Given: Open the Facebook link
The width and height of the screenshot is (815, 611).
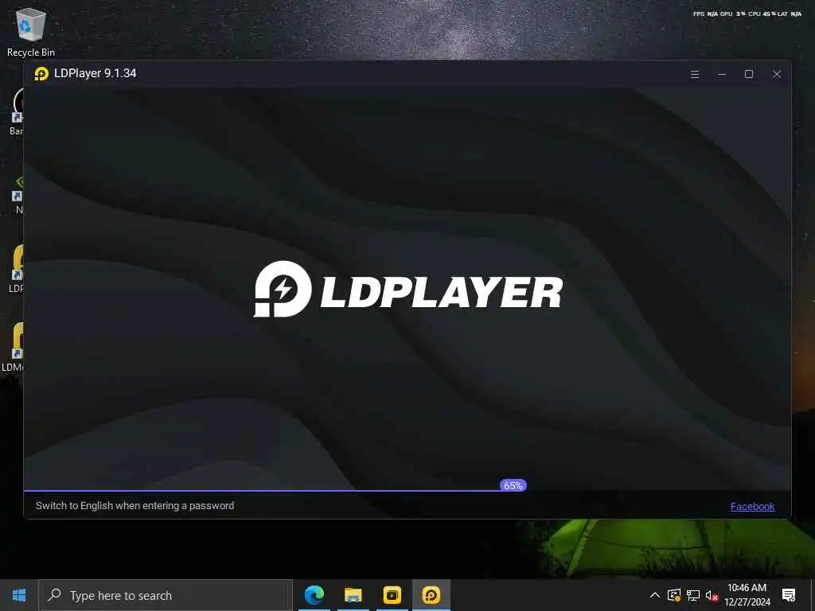Looking at the screenshot, I should click(x=752, y=507).
